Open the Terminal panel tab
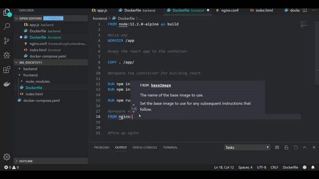Image resolution: width=319 pixels, height=179 pixels. click(x=170, y=148)
